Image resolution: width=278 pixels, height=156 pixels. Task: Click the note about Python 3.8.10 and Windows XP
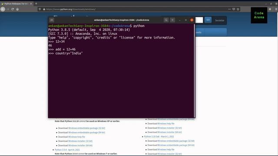coord(87,121)
